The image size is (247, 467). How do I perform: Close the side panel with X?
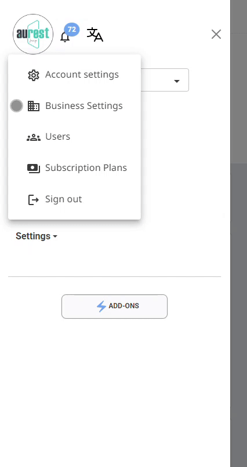tap(216, 34)
